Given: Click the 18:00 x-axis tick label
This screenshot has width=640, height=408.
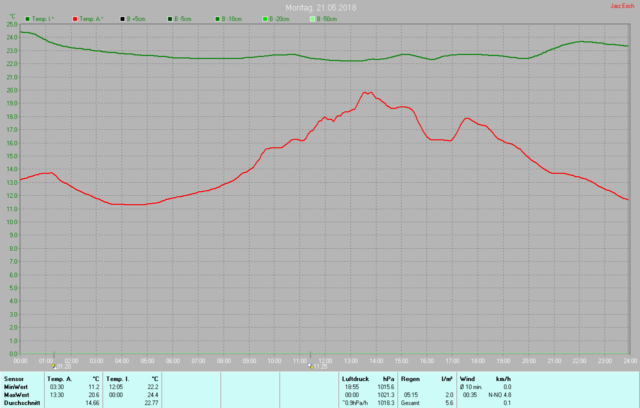Looking at the screenshot, I should 478,361.
